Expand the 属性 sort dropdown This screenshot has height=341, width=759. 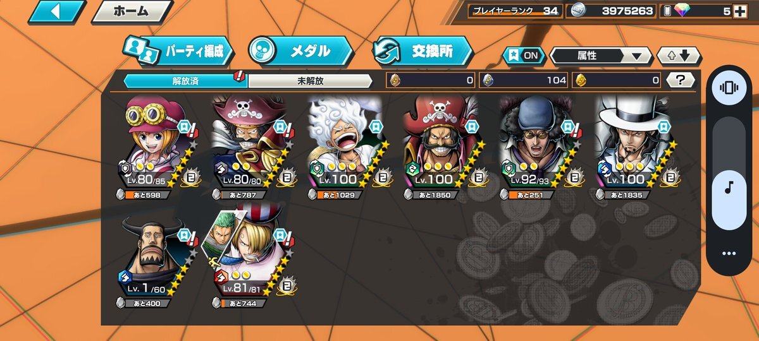(x=600, y=56)
